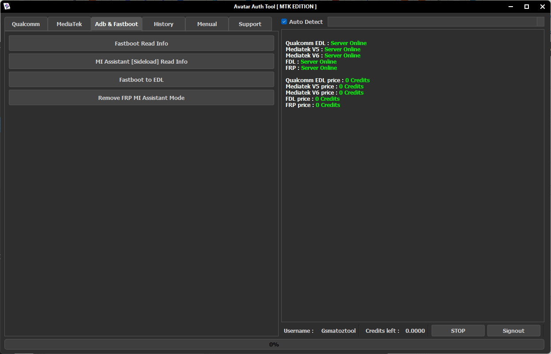The width and height of the screenshot is (551, 354).
Task: Click the Signout button
Action: click(x=513, y=331)
